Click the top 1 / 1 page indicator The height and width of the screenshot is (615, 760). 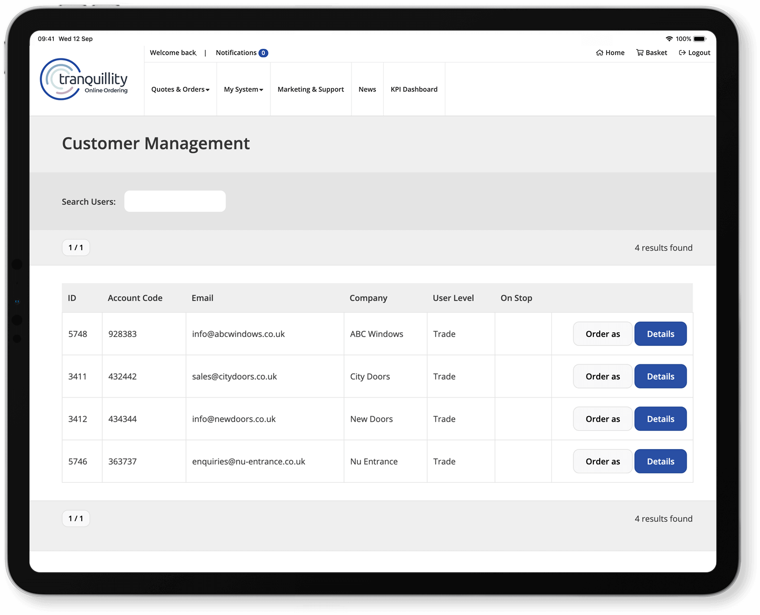(x=76, y=247)
